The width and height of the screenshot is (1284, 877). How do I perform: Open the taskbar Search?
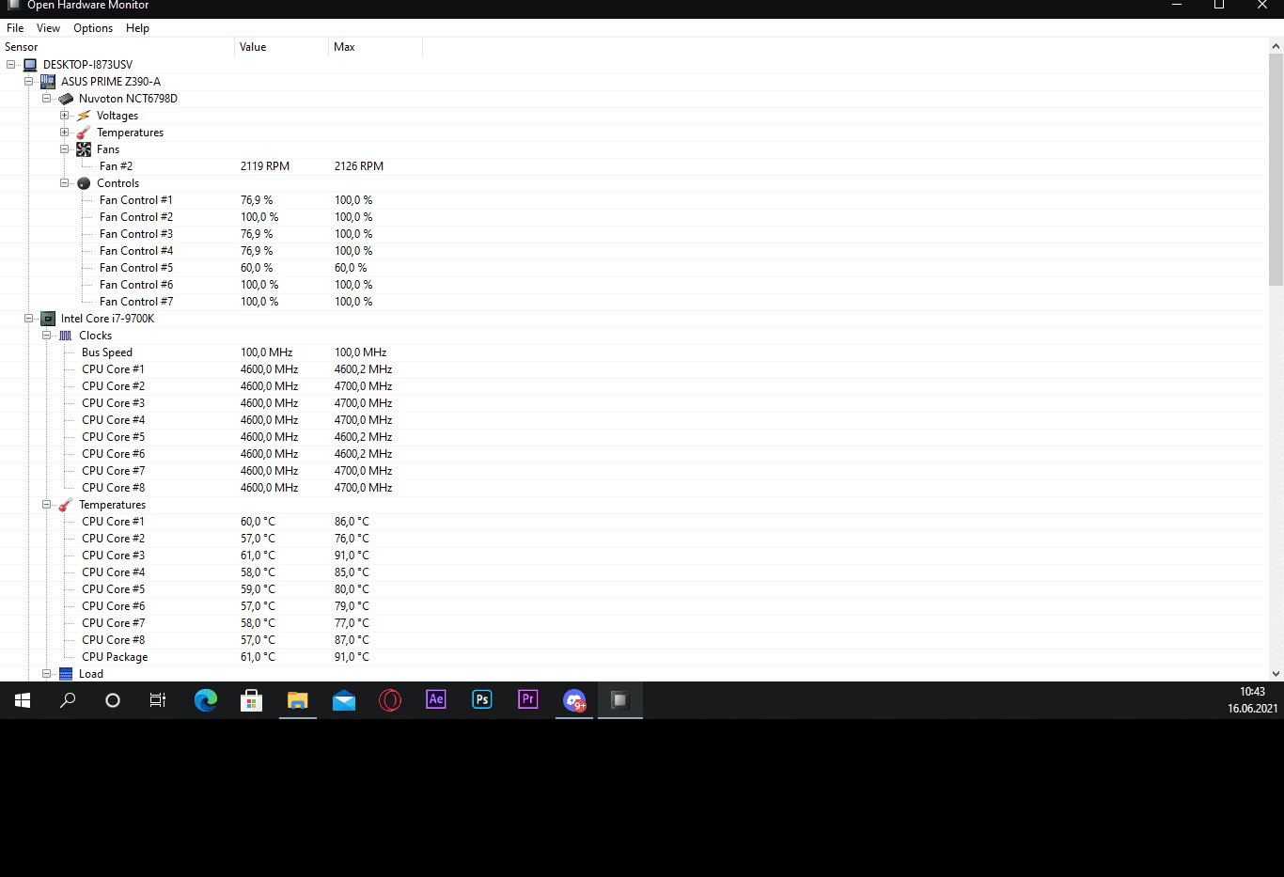point(68,700)
